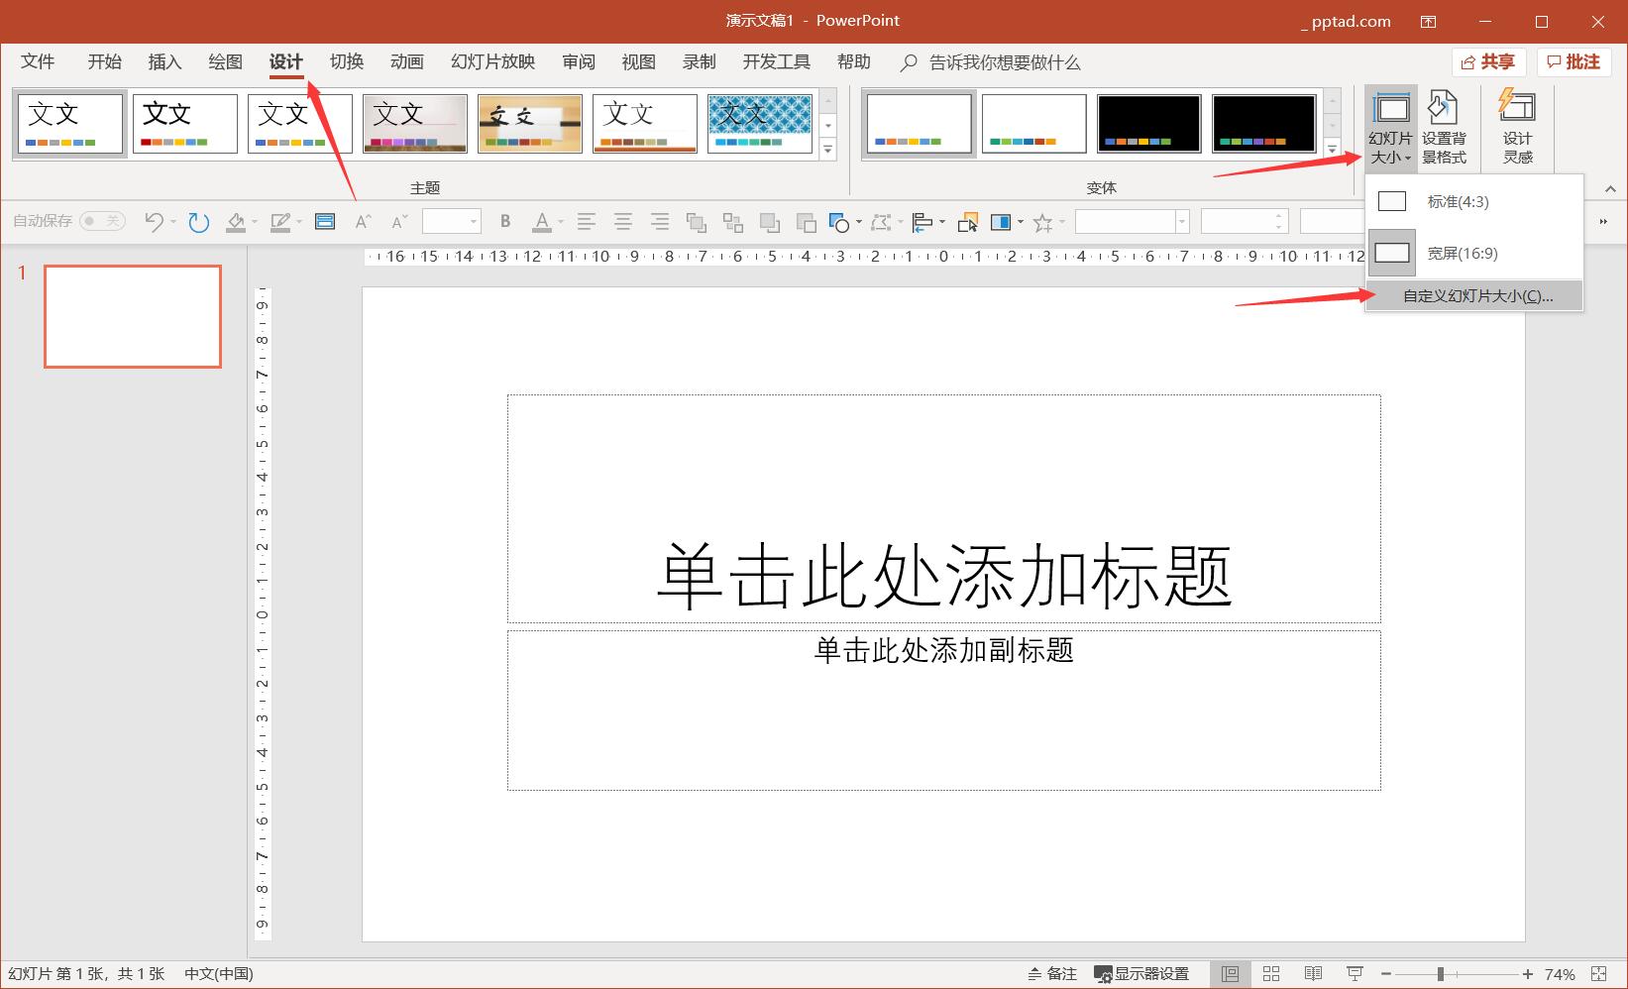Switch to reading view icon

[1313, 974]
